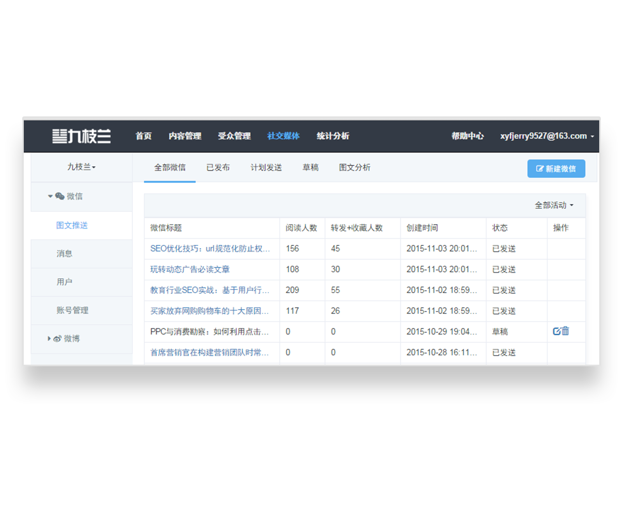Open the 全部活动 filter dropdown
The width and height of the screenshot is (623, 506).
pos(554,205)
